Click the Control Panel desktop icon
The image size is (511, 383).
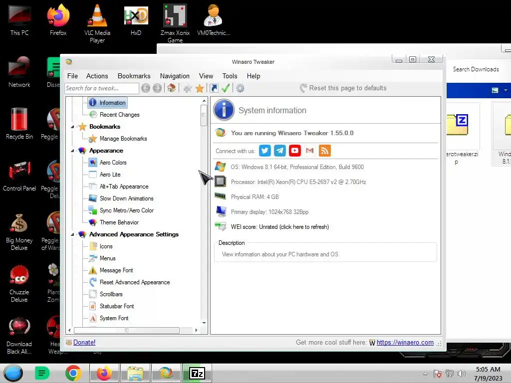pyautogui.click(x=19, y=176)
